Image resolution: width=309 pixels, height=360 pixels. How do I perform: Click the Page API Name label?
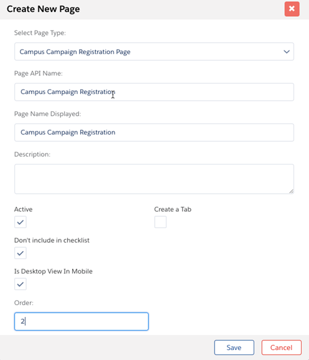(39, 73)
